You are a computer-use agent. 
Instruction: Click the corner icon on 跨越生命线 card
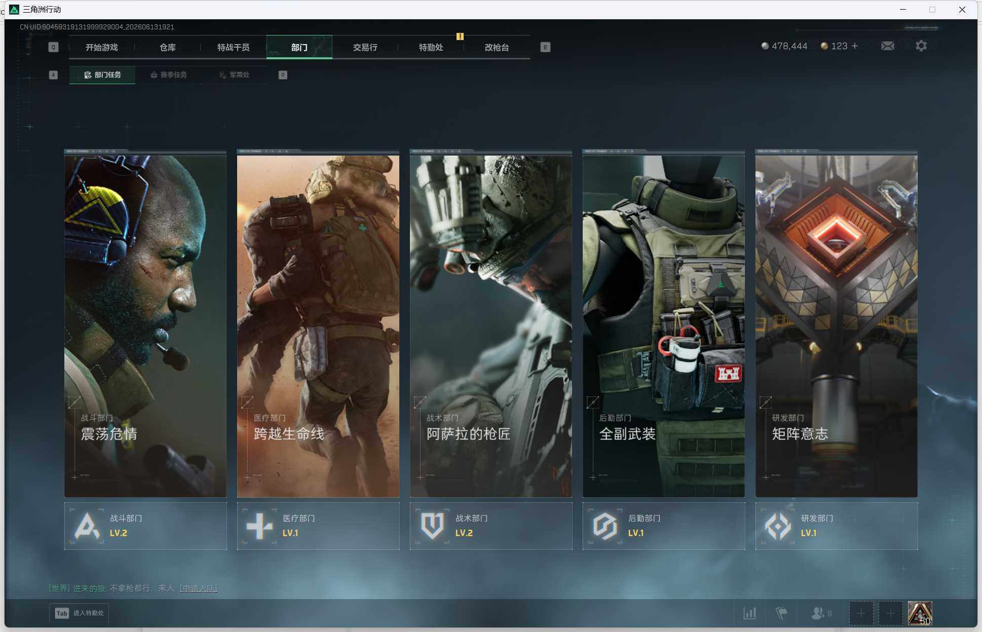tap(247, 402)
